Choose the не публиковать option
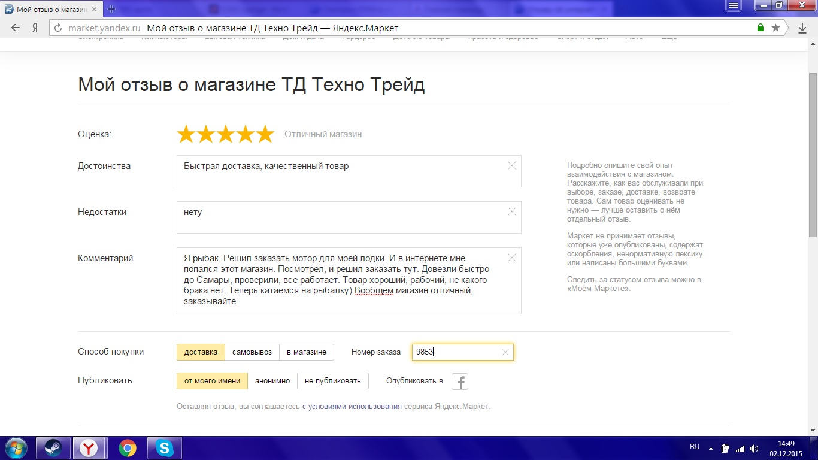This screenshot has width=818, height=460. tap(333, 381)
